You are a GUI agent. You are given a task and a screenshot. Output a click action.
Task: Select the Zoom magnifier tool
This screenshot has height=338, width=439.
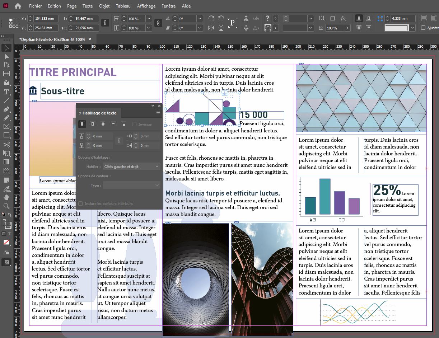click(x=6, y=206)
